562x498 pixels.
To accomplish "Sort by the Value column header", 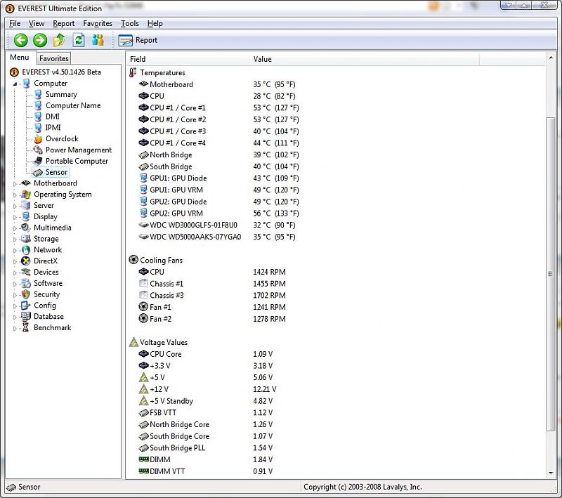I will coord(364,59).
